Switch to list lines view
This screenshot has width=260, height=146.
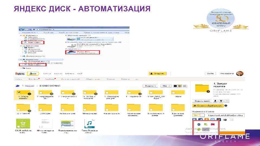pyautogui.click(x=184, y=86)
